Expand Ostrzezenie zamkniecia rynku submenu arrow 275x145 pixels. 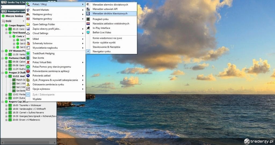(83, 84)
